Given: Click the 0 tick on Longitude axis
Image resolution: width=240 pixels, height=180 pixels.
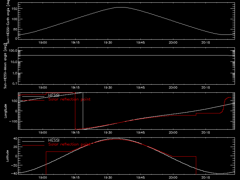Looking at the screenshot, I should coord(16,111).
